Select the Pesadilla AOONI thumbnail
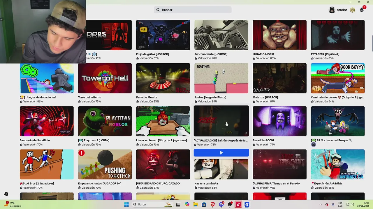This screenshot has width=373, height=209. (279, 121)
